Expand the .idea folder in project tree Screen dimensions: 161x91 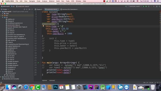[3, 13]
